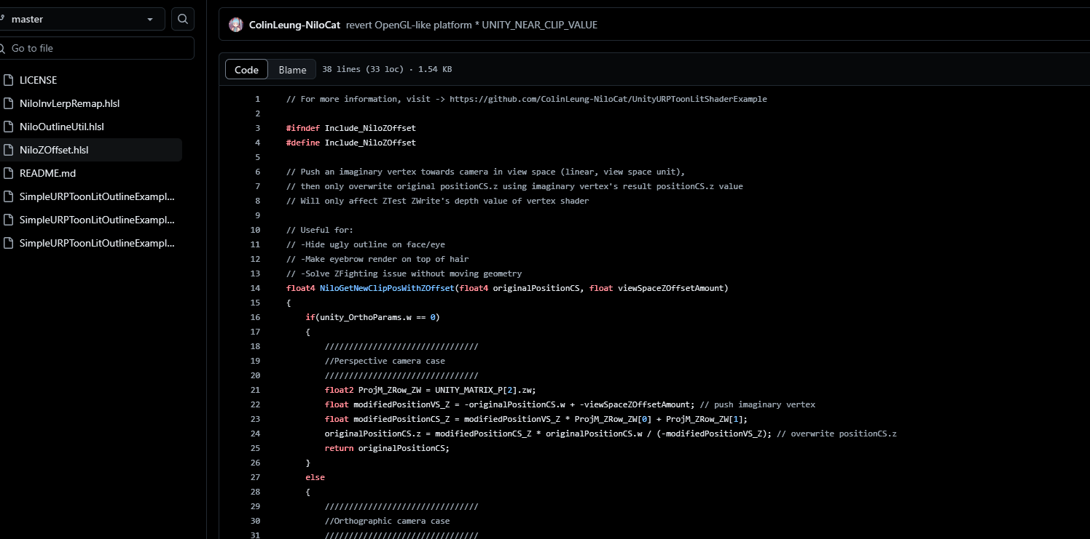
Task: Click ColinLeung-NiloCat avatar image
Action: click(x=236, y=25)
